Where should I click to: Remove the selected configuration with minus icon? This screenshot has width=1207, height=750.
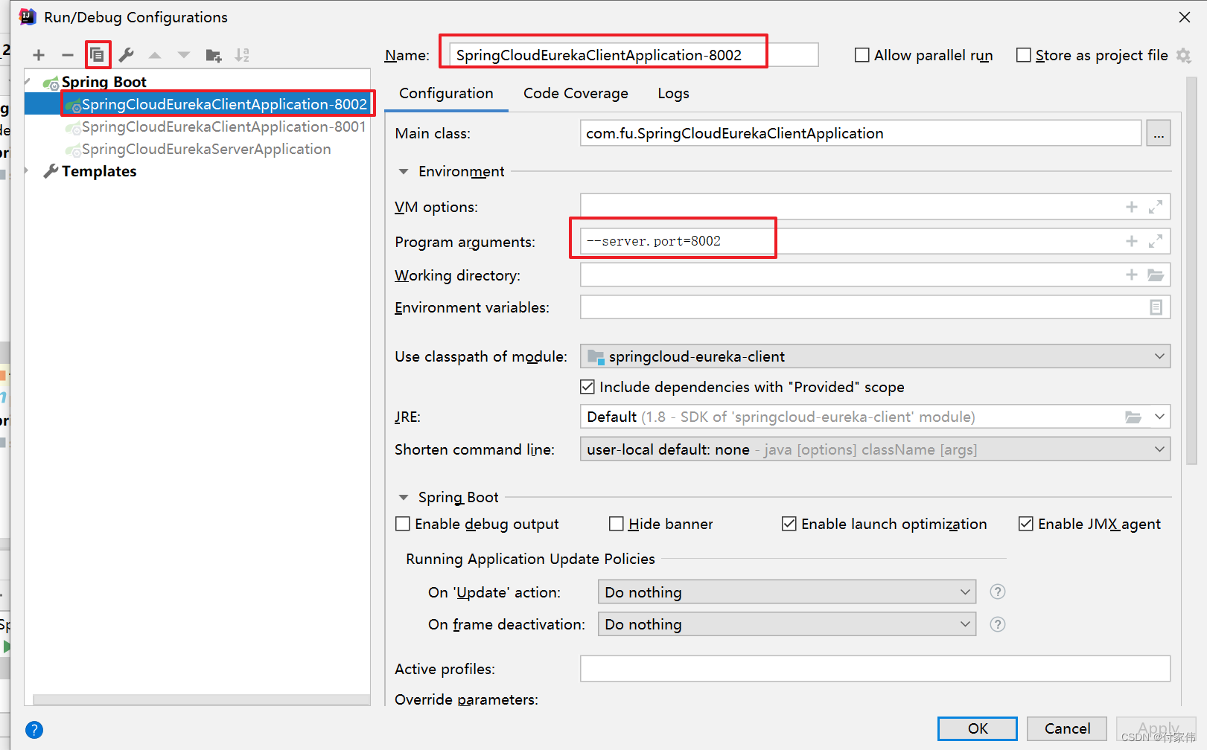(68, 55)
